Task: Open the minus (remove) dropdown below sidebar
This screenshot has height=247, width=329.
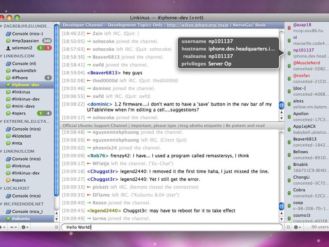Action: [x=14, y=227]
